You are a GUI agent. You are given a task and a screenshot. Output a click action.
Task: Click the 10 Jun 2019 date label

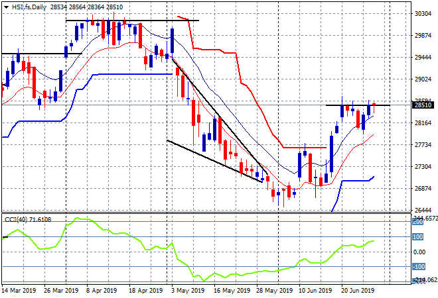pos(315,291)
